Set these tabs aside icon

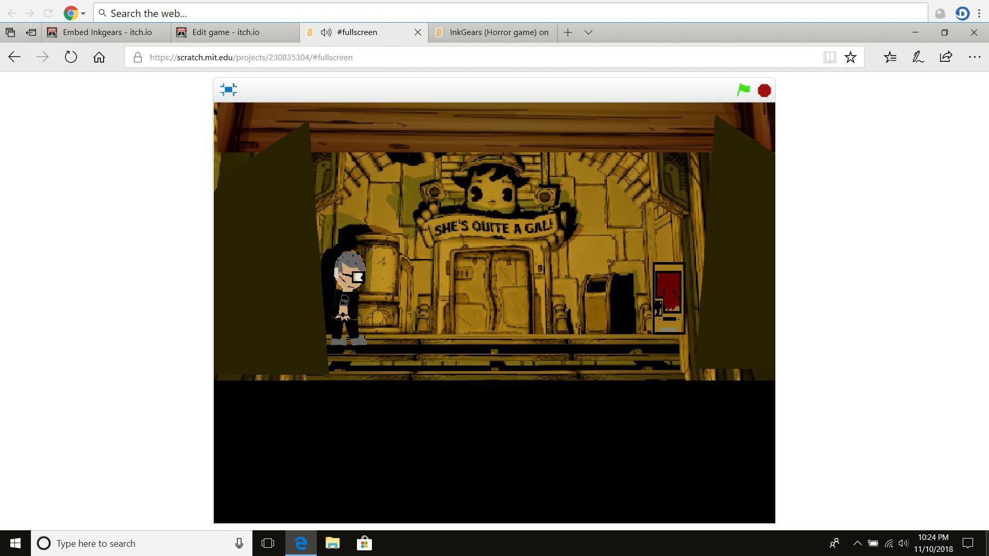31,32
